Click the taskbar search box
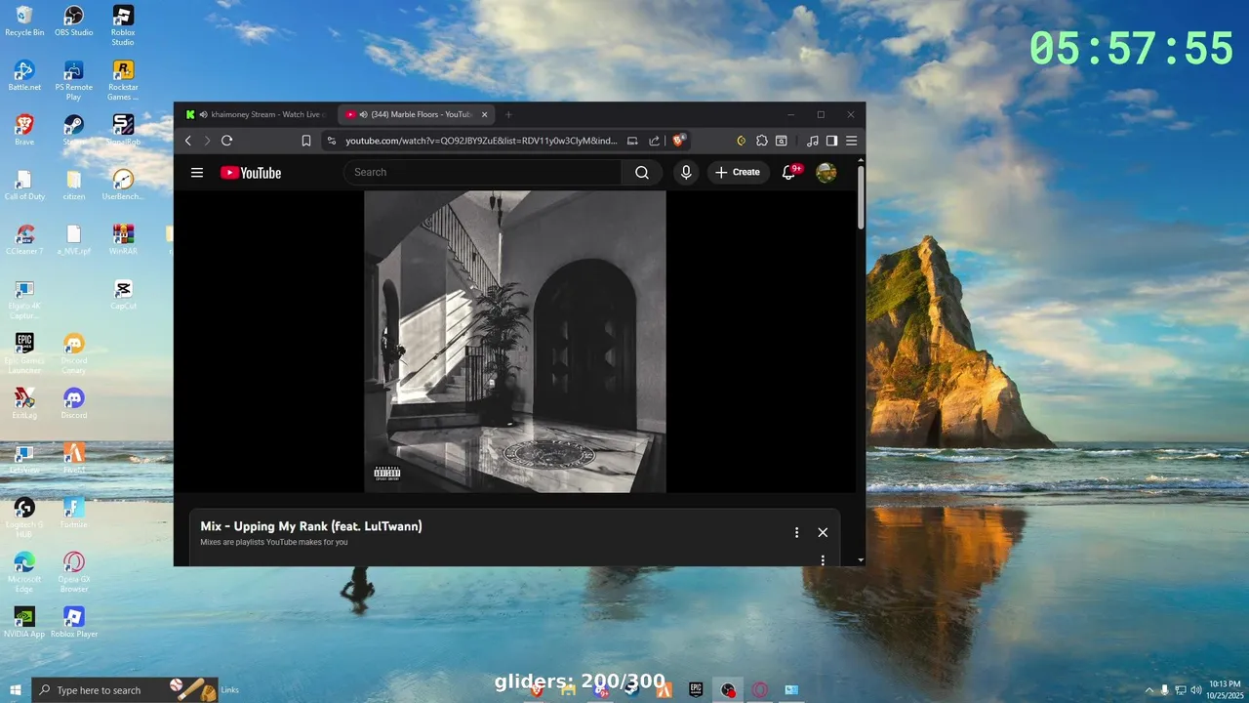Image resolution: width=1249 pixels, height=703 pixels. click(x=124, y=690)
